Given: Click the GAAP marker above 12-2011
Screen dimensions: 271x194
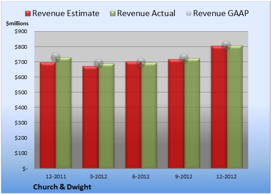Looking at the screenshot, I should pyautogui.click(x=56, y=57).
